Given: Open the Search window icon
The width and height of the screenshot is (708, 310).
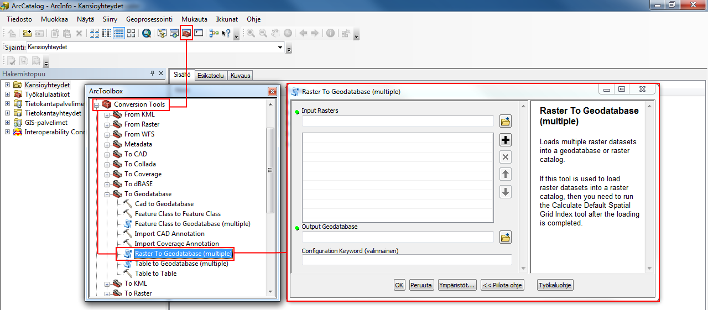Looking at the screenshot, I should 174,33.
